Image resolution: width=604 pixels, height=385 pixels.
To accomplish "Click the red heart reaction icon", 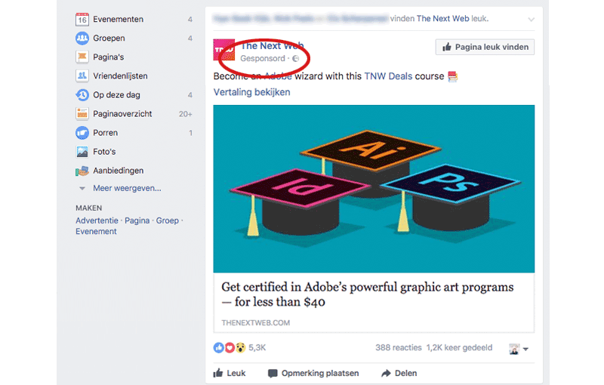I will pyautogui.click(x=230, y=348).
